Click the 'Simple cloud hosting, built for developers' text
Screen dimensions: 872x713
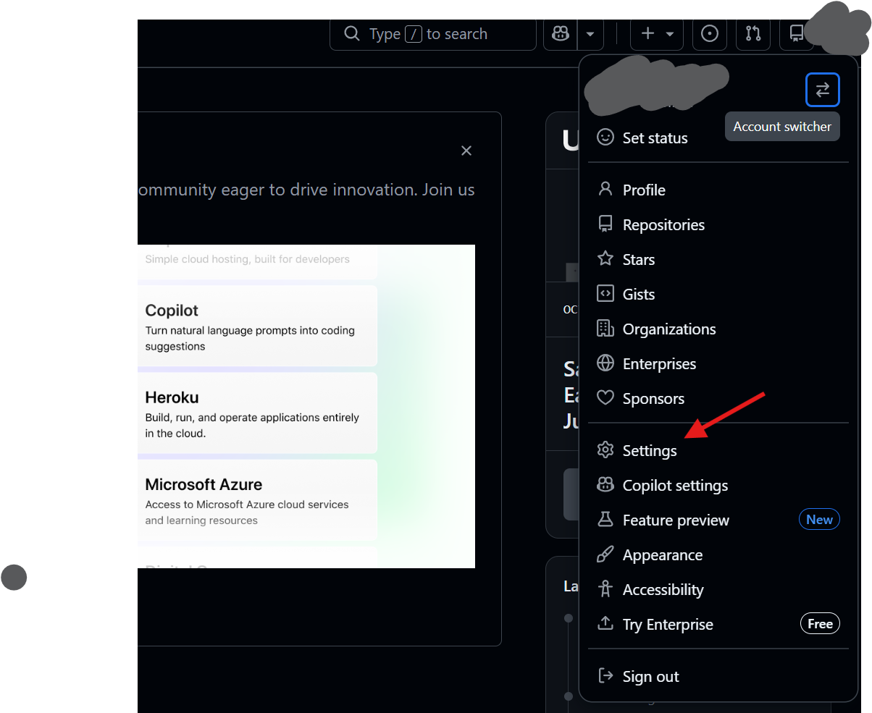[247, 259]
